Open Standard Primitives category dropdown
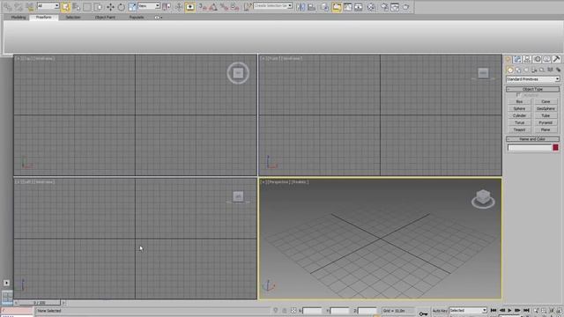 [532, 79]
